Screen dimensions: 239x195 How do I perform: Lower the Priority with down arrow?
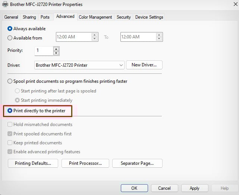point(56,53)
